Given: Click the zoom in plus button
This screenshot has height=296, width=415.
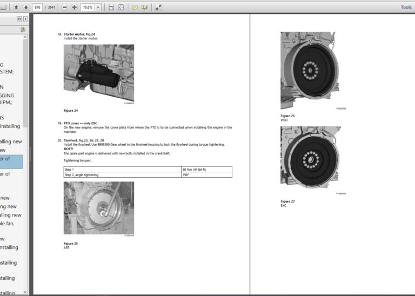Looking at the screenshot, I should pyautogui.click(x=74, y=7).
